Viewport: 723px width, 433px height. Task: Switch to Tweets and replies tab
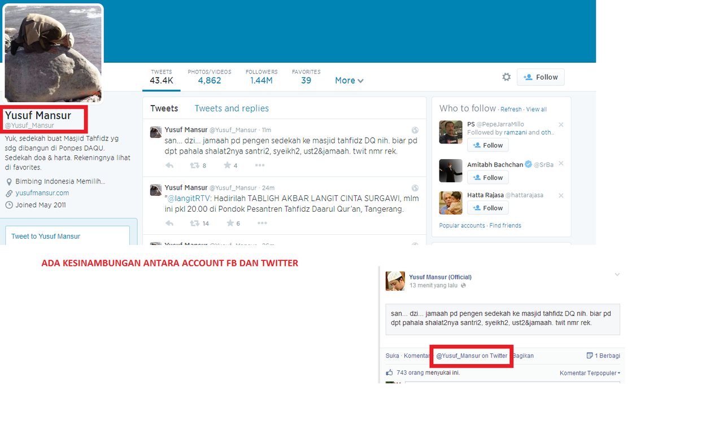coord(232,108)
